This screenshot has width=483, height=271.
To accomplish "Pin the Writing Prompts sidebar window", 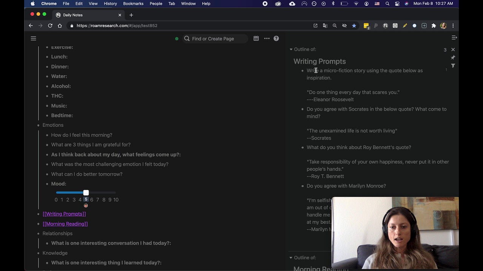I will click(453, 58).
